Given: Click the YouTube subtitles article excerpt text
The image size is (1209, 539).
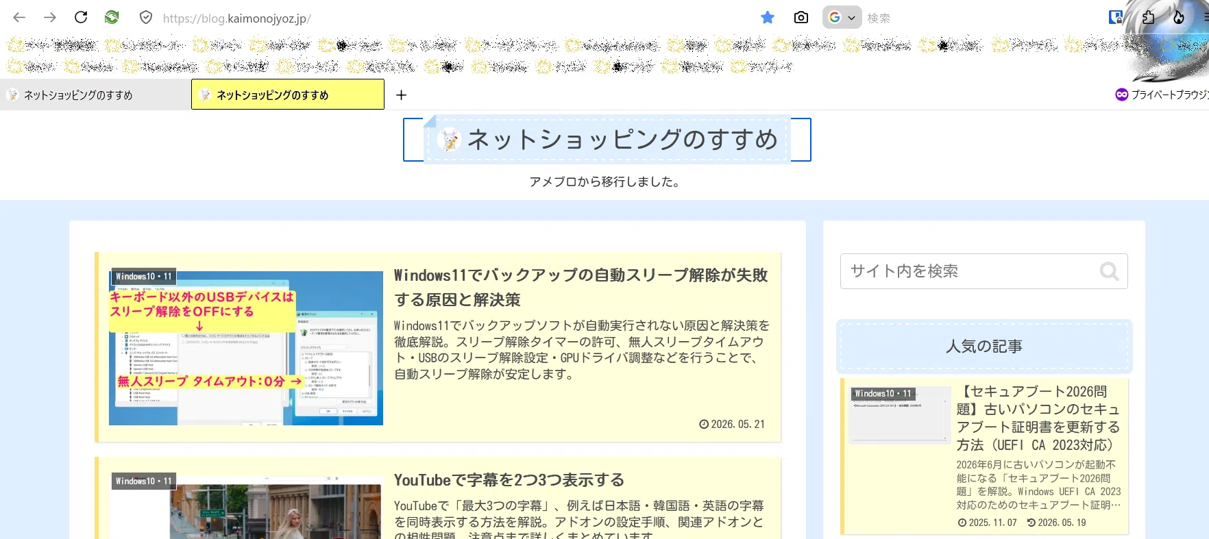Looking at the screenshot, I should click(579, 518).
